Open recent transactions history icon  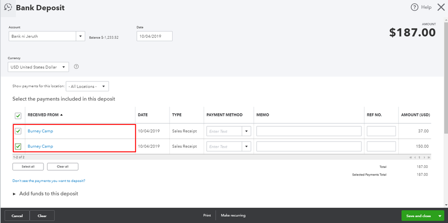click(x=8, y=7)
